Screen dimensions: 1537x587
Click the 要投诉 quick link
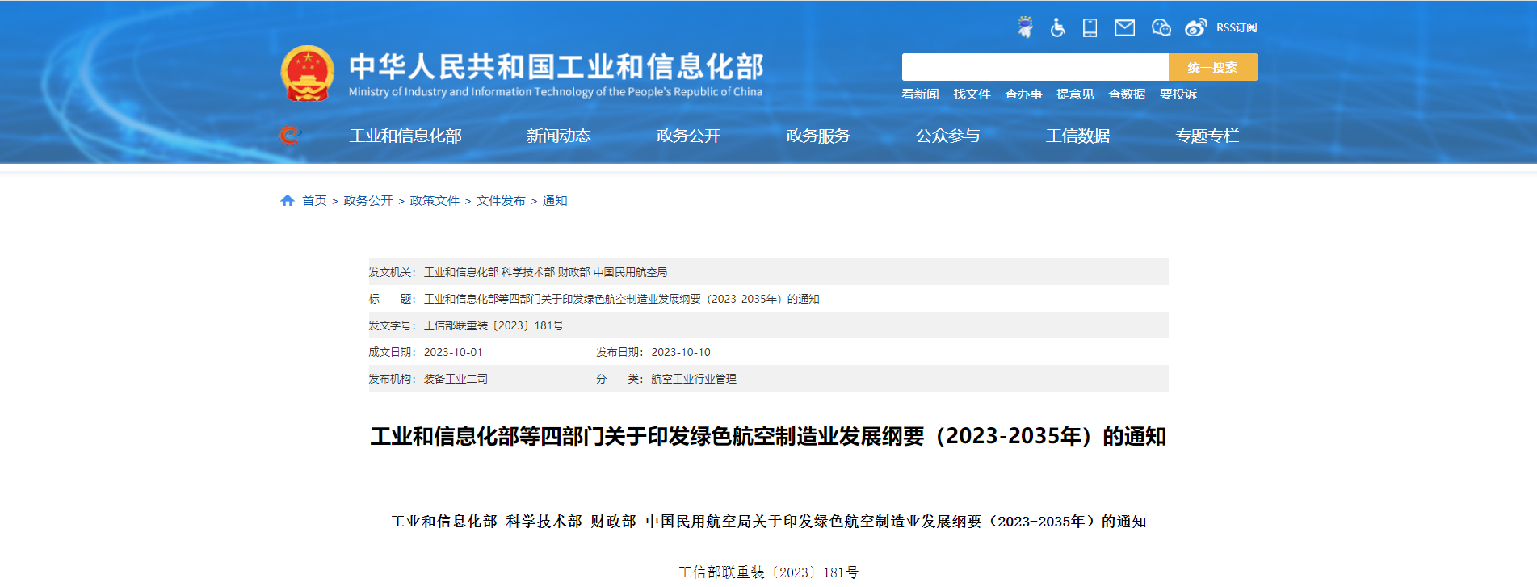(x=1178, y=94)
